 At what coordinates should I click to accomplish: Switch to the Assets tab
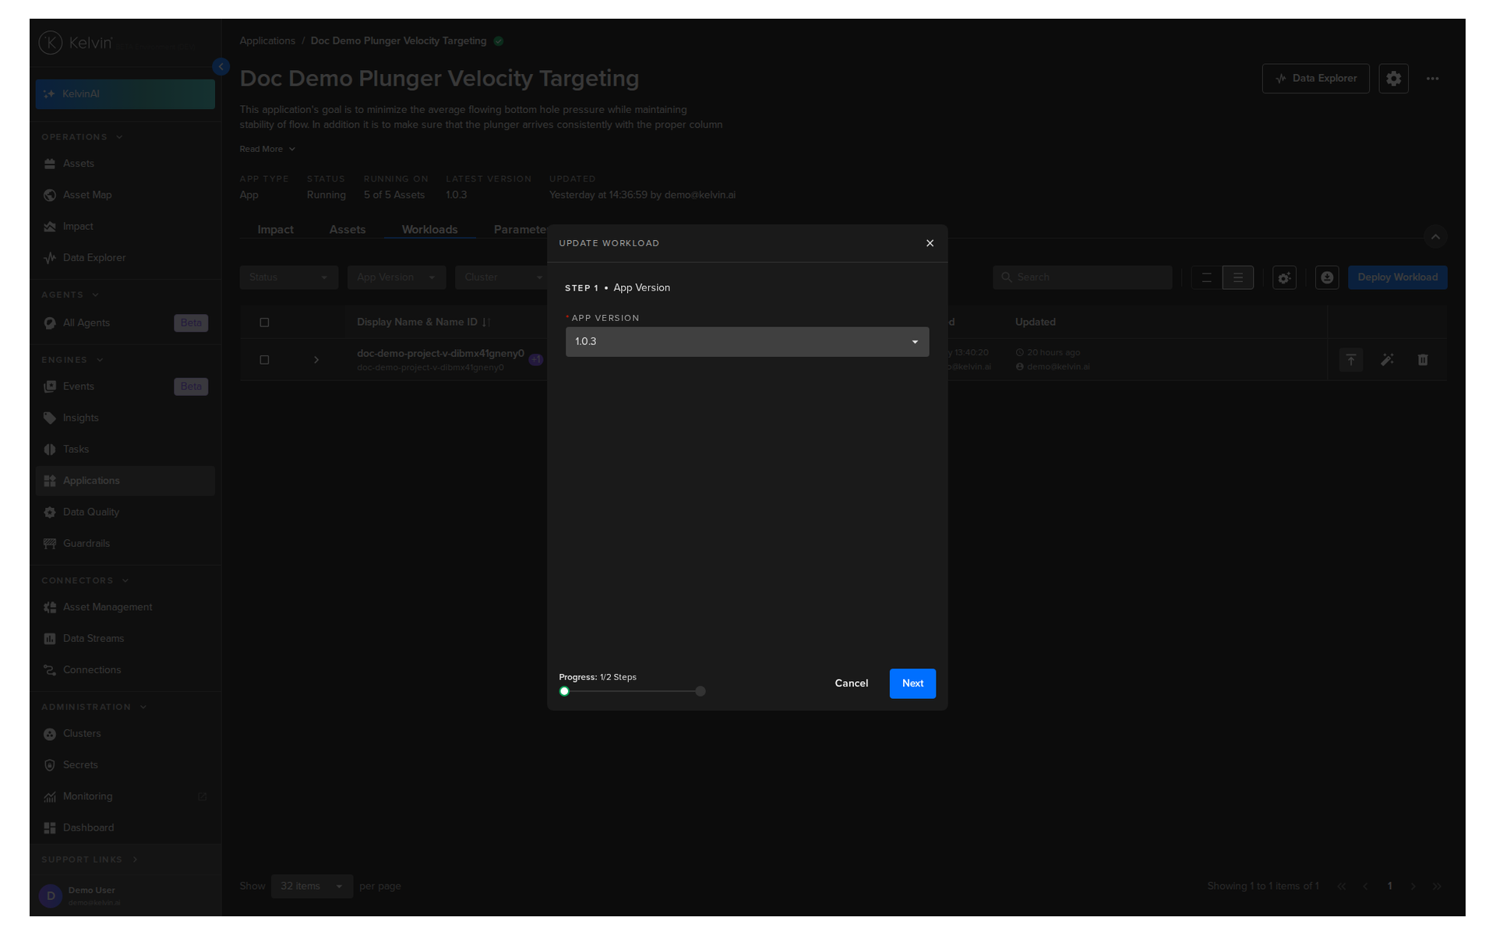pos(347,229)
